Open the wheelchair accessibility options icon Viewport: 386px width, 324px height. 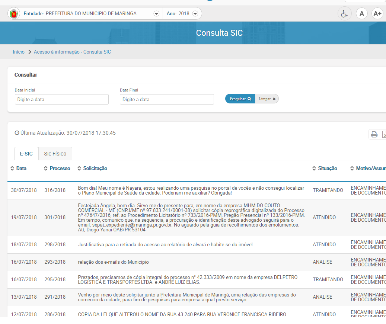(x=344, y=14)
